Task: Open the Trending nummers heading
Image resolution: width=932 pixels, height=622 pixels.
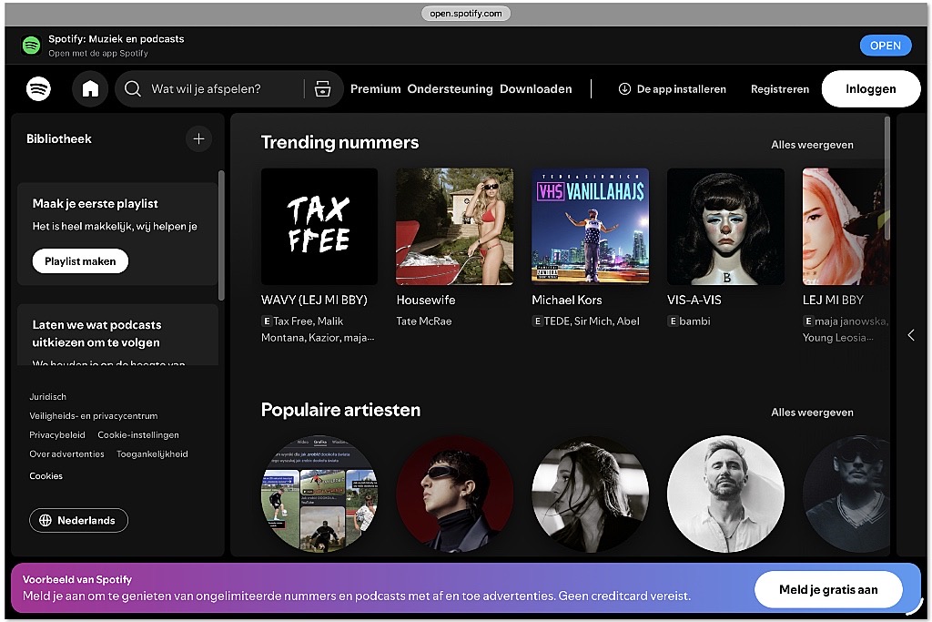Action: click(340, 143)
